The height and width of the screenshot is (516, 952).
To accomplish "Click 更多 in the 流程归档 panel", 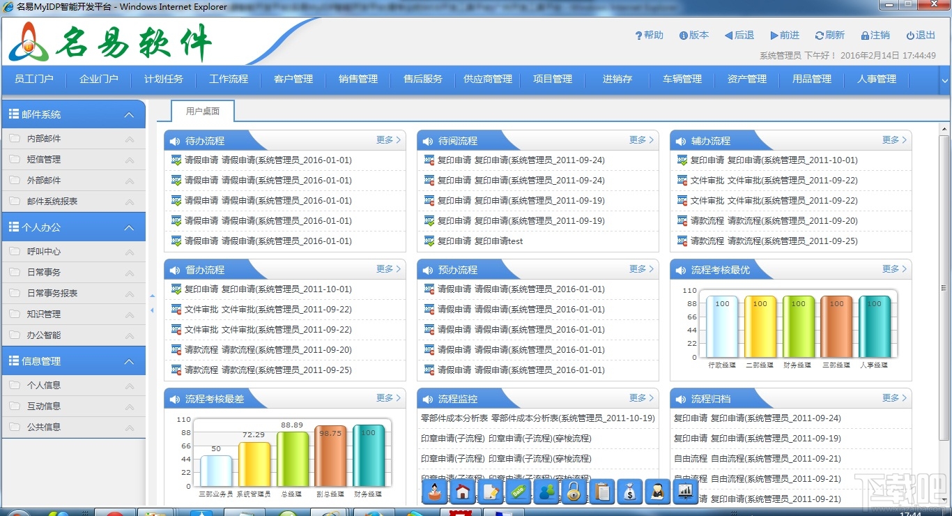I will [x=895, y=398].
